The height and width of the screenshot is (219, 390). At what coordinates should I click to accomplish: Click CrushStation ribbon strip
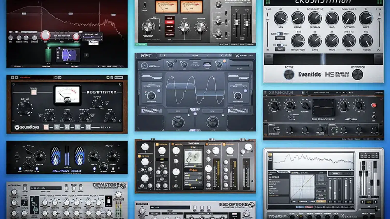click(323, 59)
